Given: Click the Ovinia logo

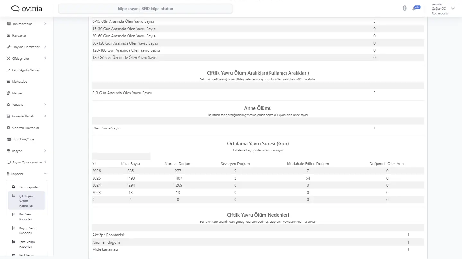Looking at the screenshot, I should coord(26,9).
